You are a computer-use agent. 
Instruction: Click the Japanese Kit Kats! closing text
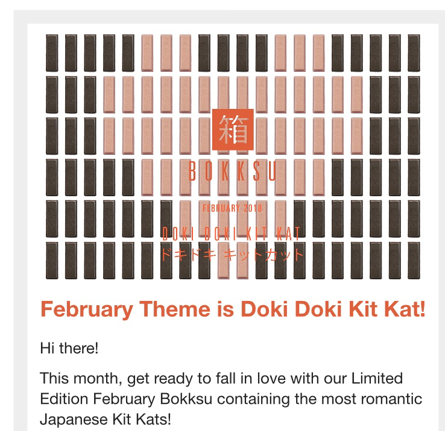[106, 420]
